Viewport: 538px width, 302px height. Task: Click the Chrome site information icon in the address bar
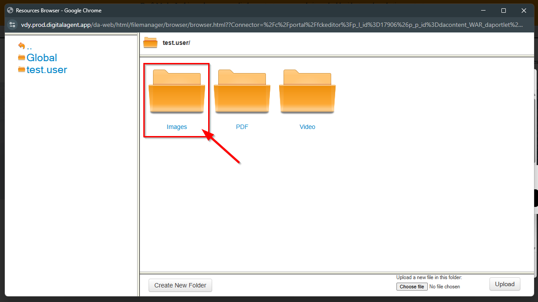point(12,25)
